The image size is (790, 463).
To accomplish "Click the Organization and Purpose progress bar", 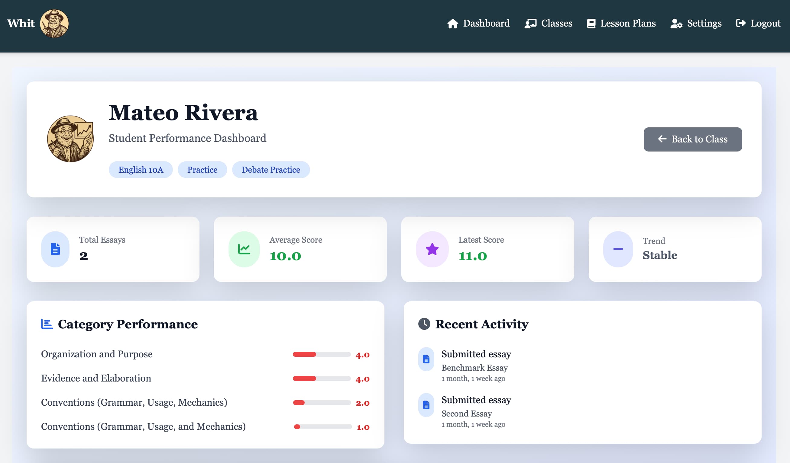I will pos(321,355).
